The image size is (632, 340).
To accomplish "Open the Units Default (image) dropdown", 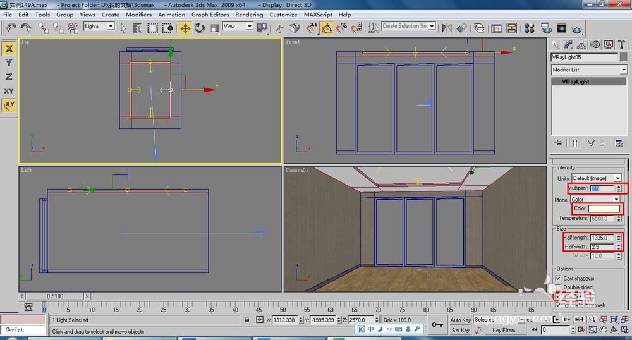I will pos(597,178).
